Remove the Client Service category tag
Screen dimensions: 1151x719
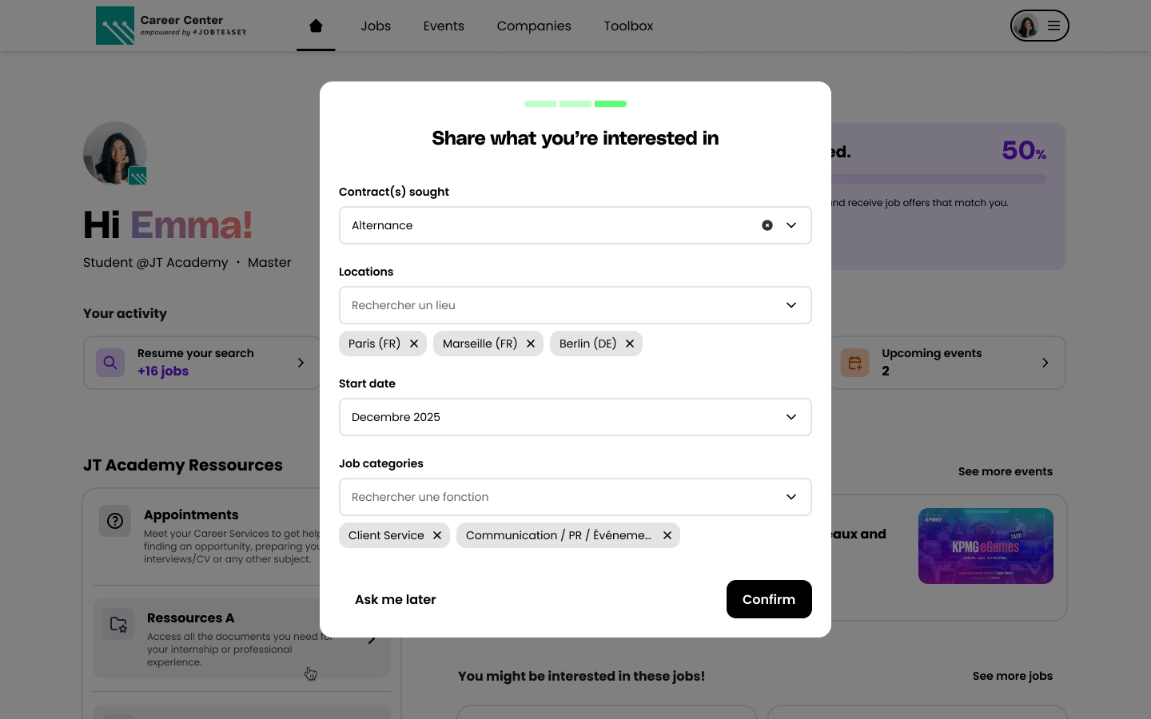pyautogui.click(x=437, y=535)
